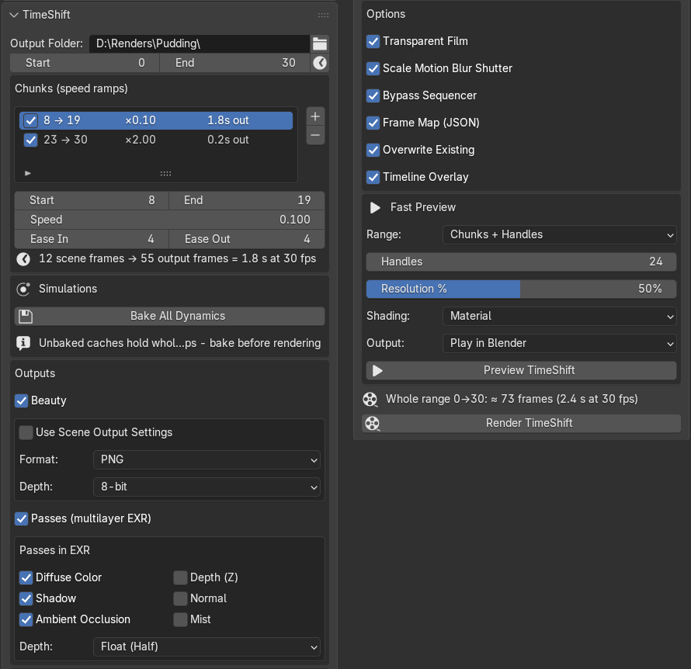Toggle Bypass Sequencer option
Image resolution: width=691 pixels, height=669 pixels.
click(x=373, y=96)
